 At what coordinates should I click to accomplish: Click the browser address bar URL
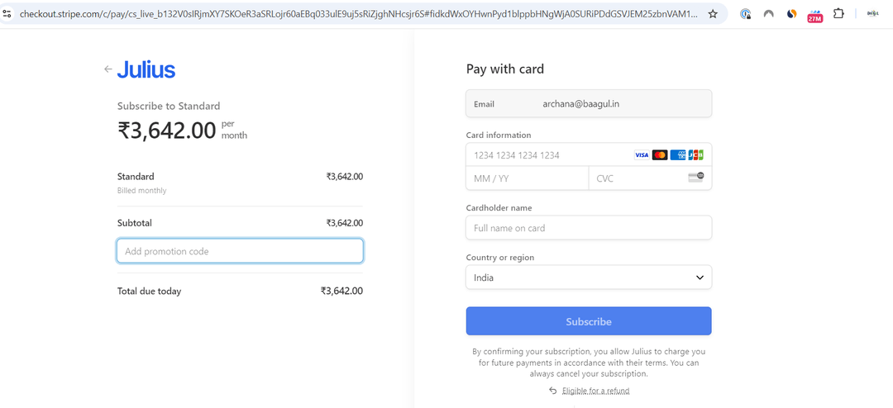(356, 14)
